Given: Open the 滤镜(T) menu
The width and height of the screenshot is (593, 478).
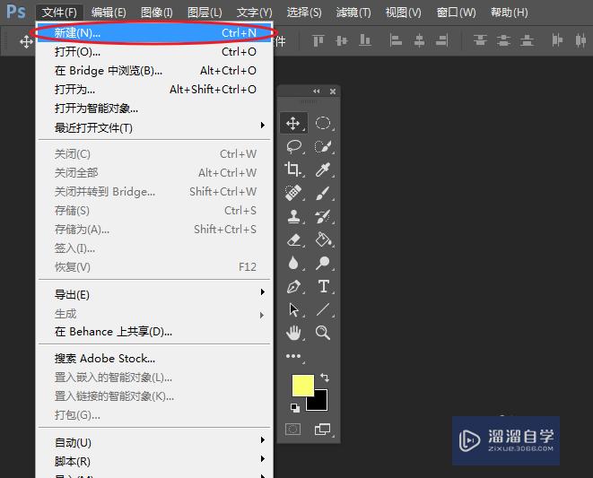Looking at the screenshot, I should (353, 13).
